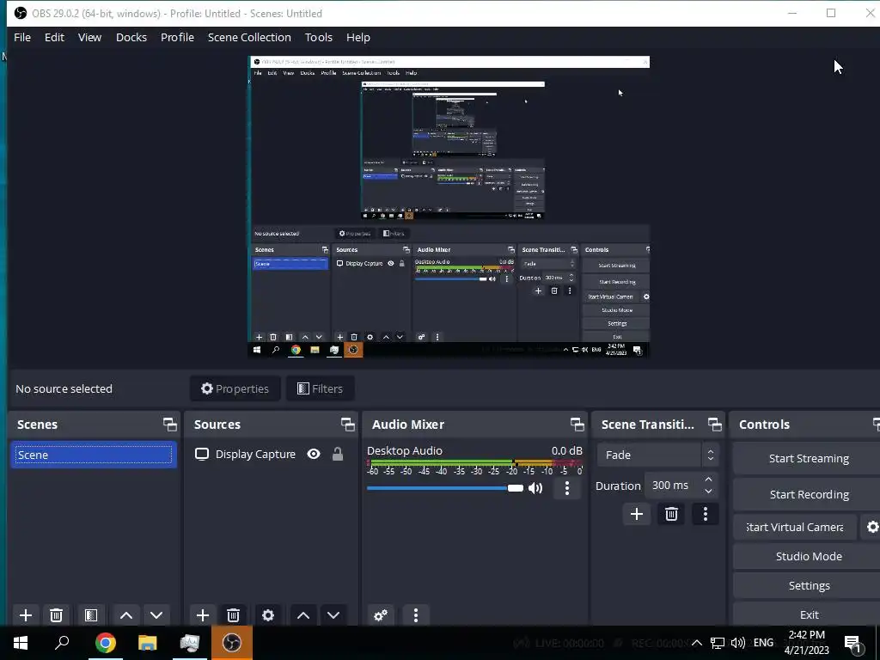Viewport: 880px width, 660px height.
Task: Open advanced audio properties gears icon
Action: pos(381,615)
